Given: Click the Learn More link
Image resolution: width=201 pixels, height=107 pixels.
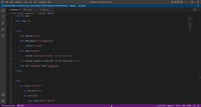Looking at the screenshot, I should pyautogui.click(x=82, y=6).
